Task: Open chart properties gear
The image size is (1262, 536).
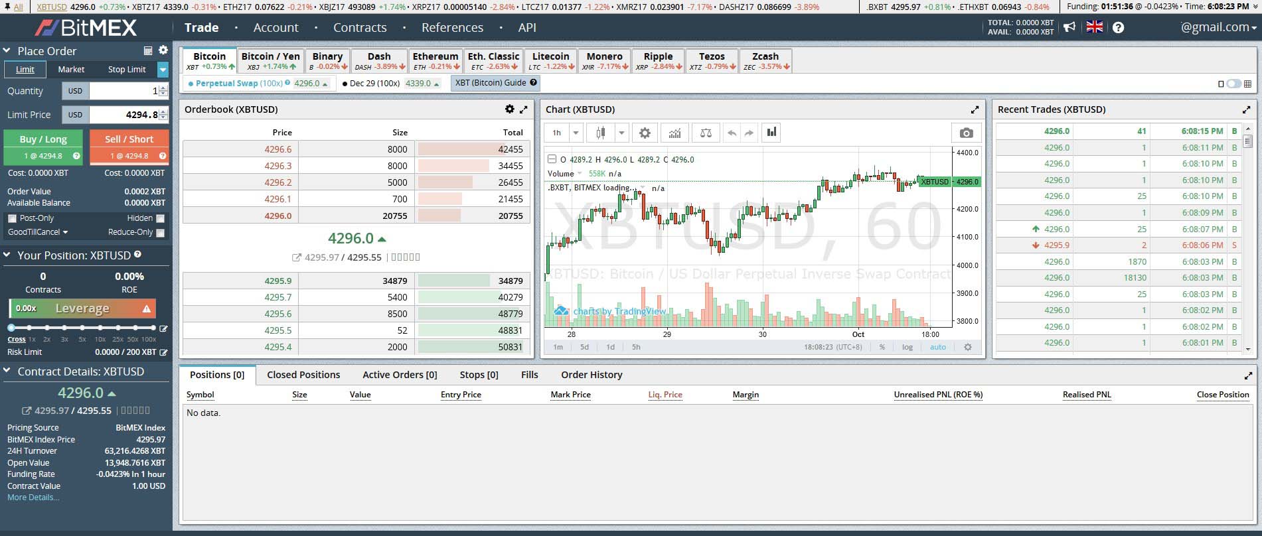Action: pos(645,133)
